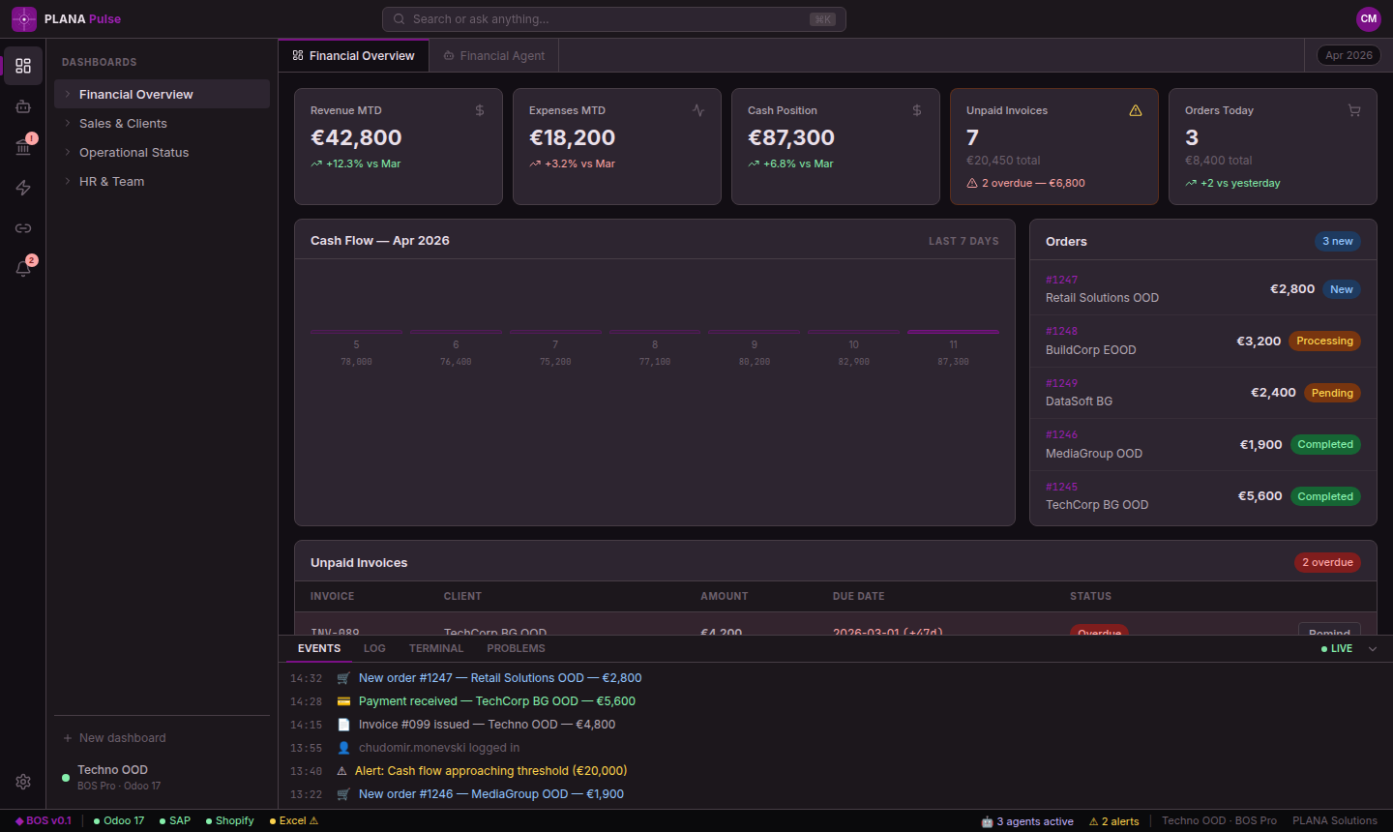
Task: Open the TERMINAL tab in bottom panel
Action: point(435,649)
